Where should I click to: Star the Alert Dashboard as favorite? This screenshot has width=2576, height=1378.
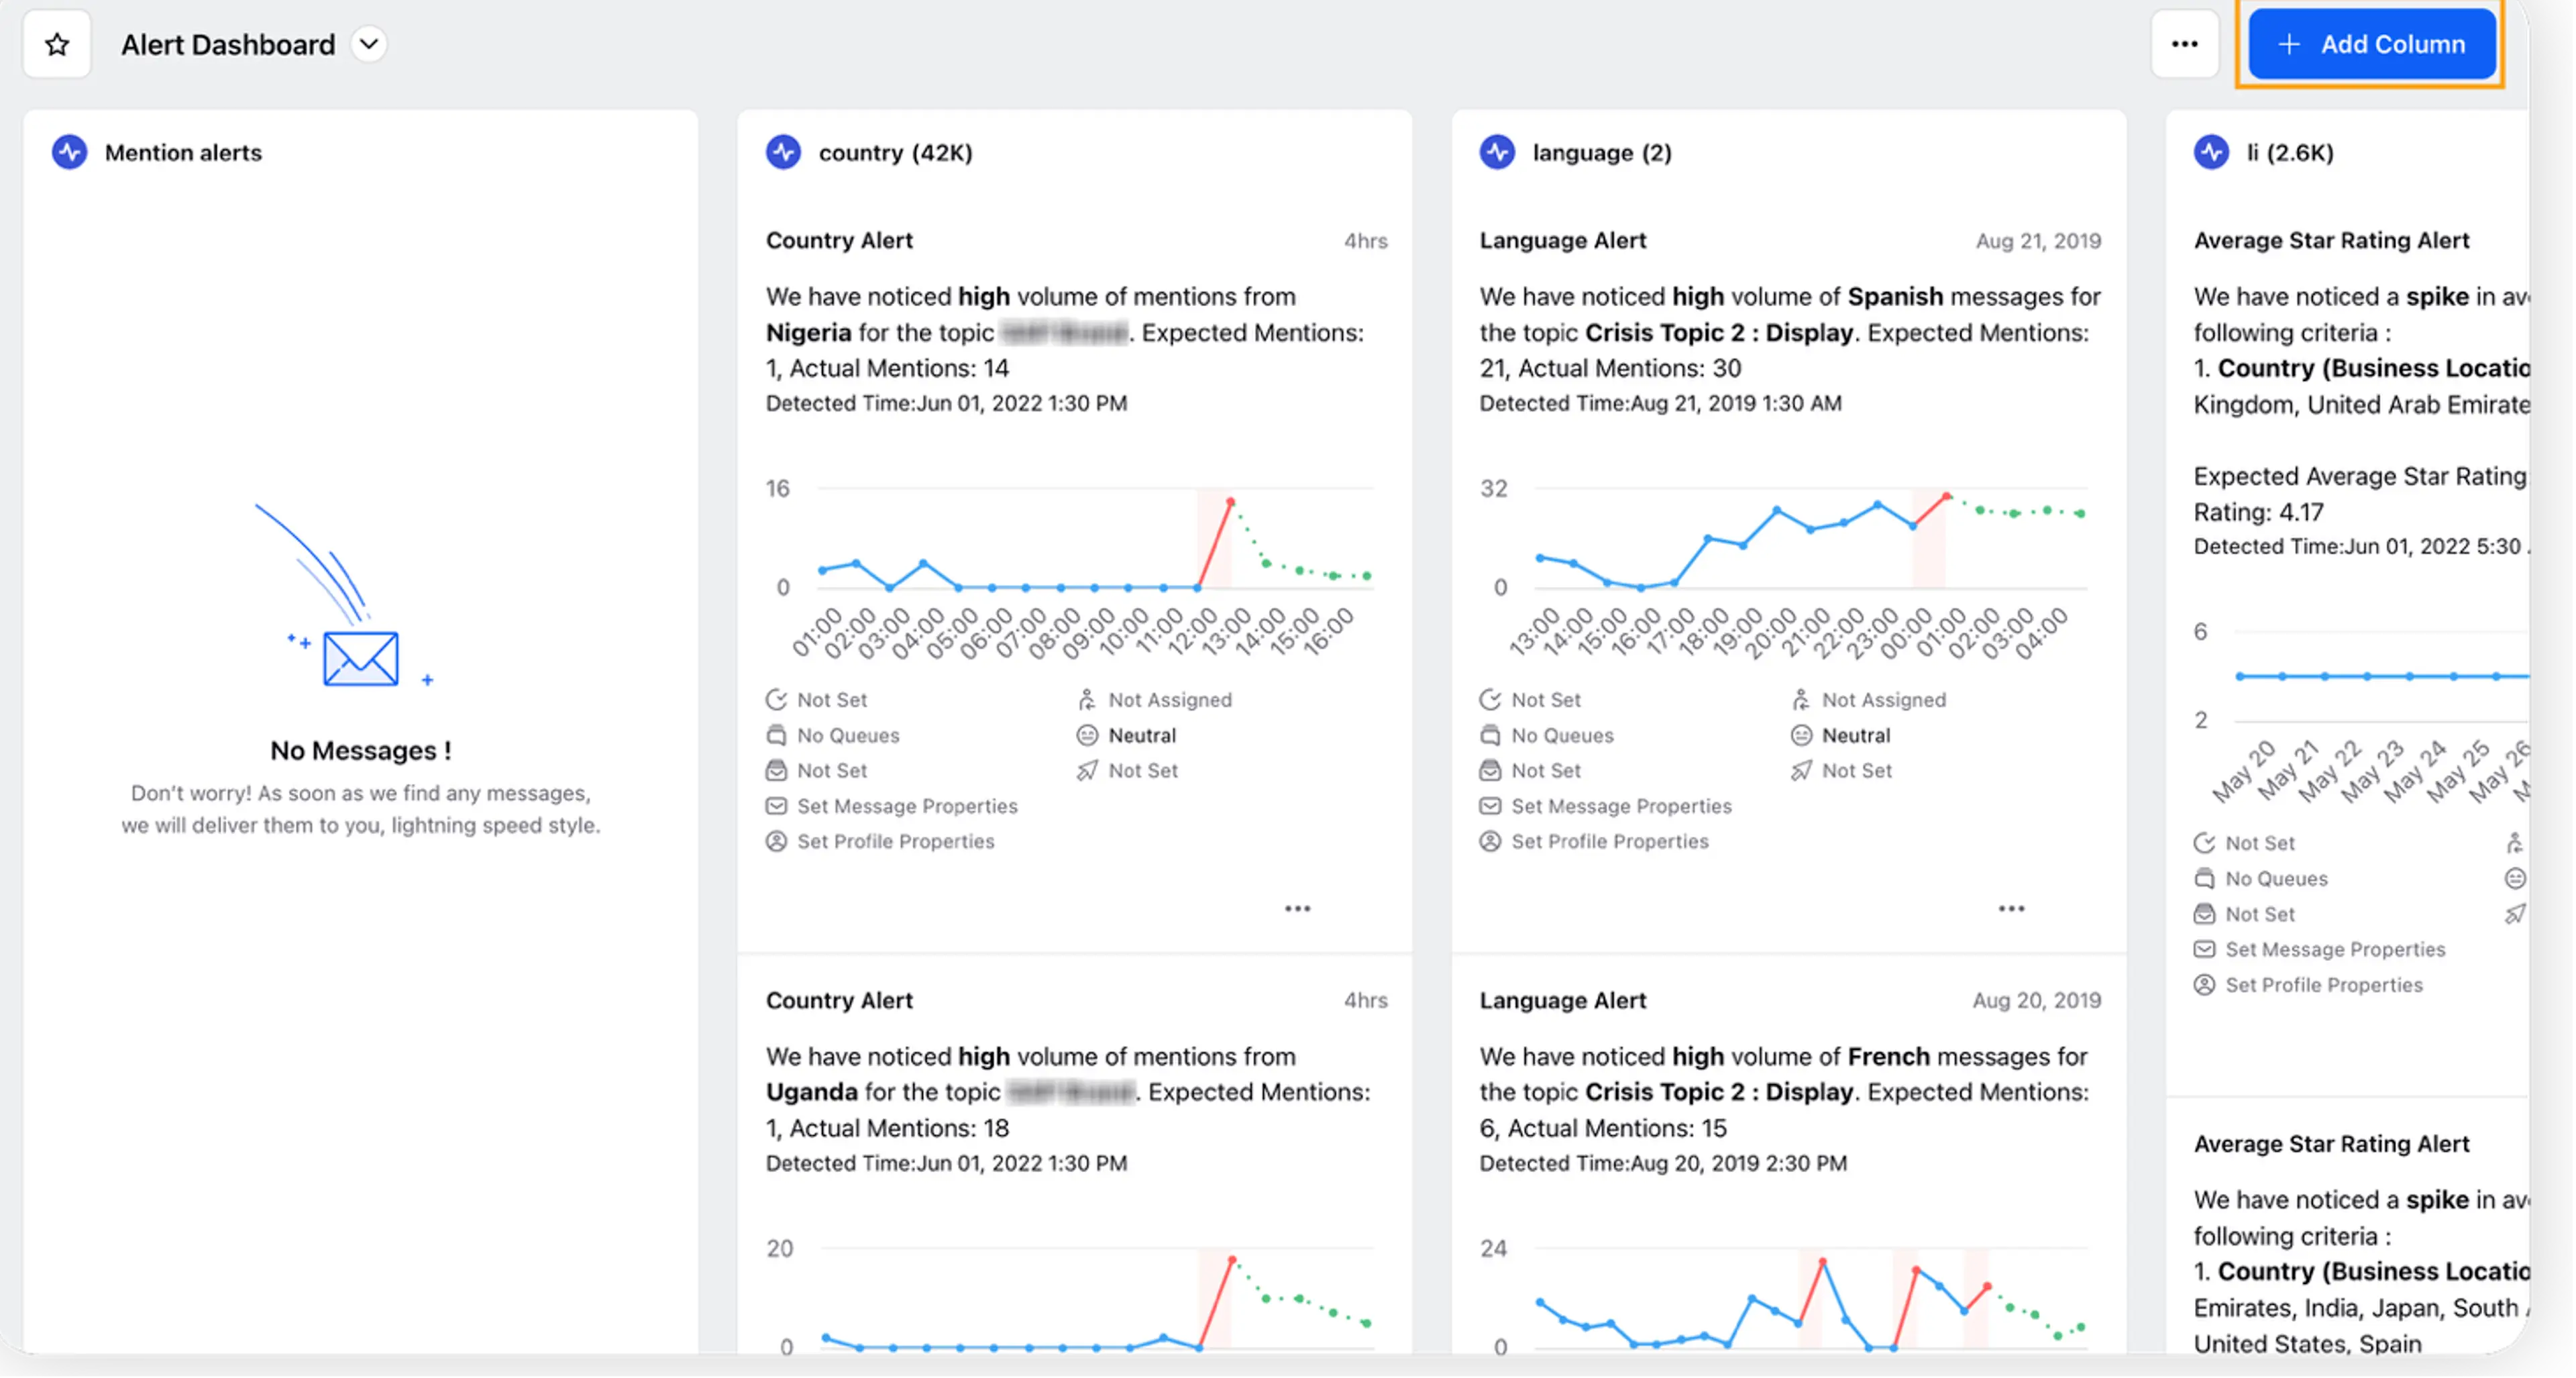click(57, 44)
